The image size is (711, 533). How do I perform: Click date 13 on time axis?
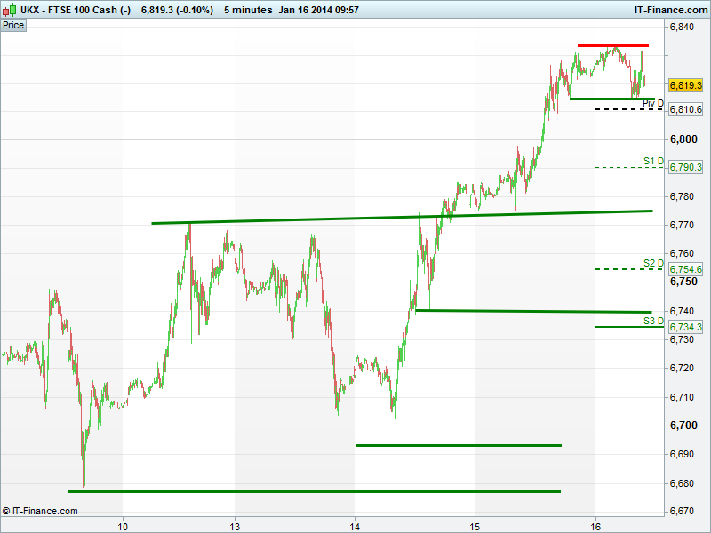pyautogui.click(x=235, y=527)
